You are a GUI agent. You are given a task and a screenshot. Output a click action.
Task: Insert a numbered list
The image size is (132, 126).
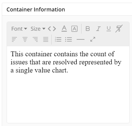click(x=58, y=39)
